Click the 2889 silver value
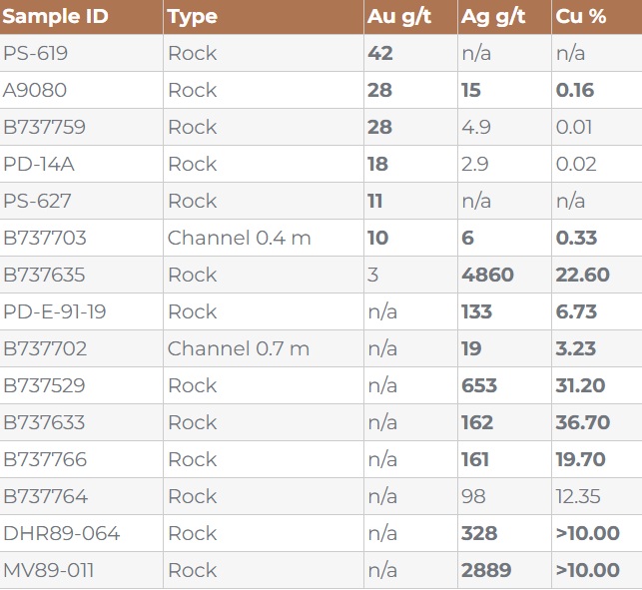The height and width of the screenshot is (590, 642). [486, 571]
